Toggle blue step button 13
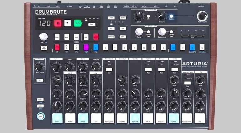Image resolution: width=241 pixels, height=133 pixels. [x=173, y=47]
